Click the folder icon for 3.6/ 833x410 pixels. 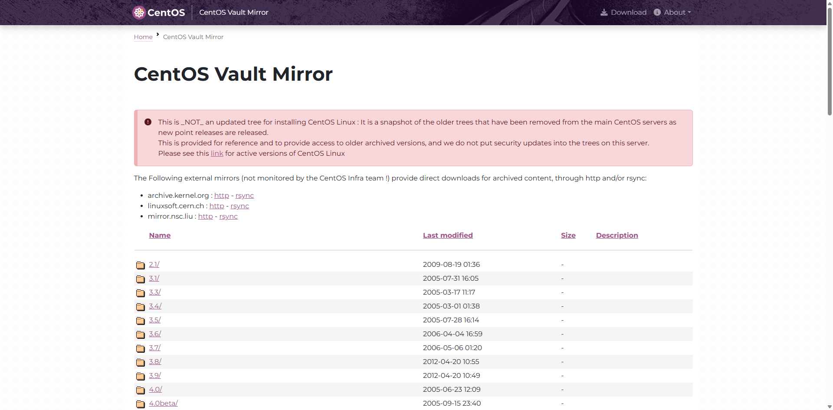[x=141, y=335]
